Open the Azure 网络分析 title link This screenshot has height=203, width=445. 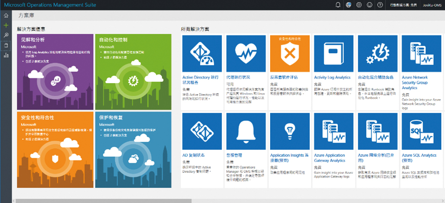376,158
